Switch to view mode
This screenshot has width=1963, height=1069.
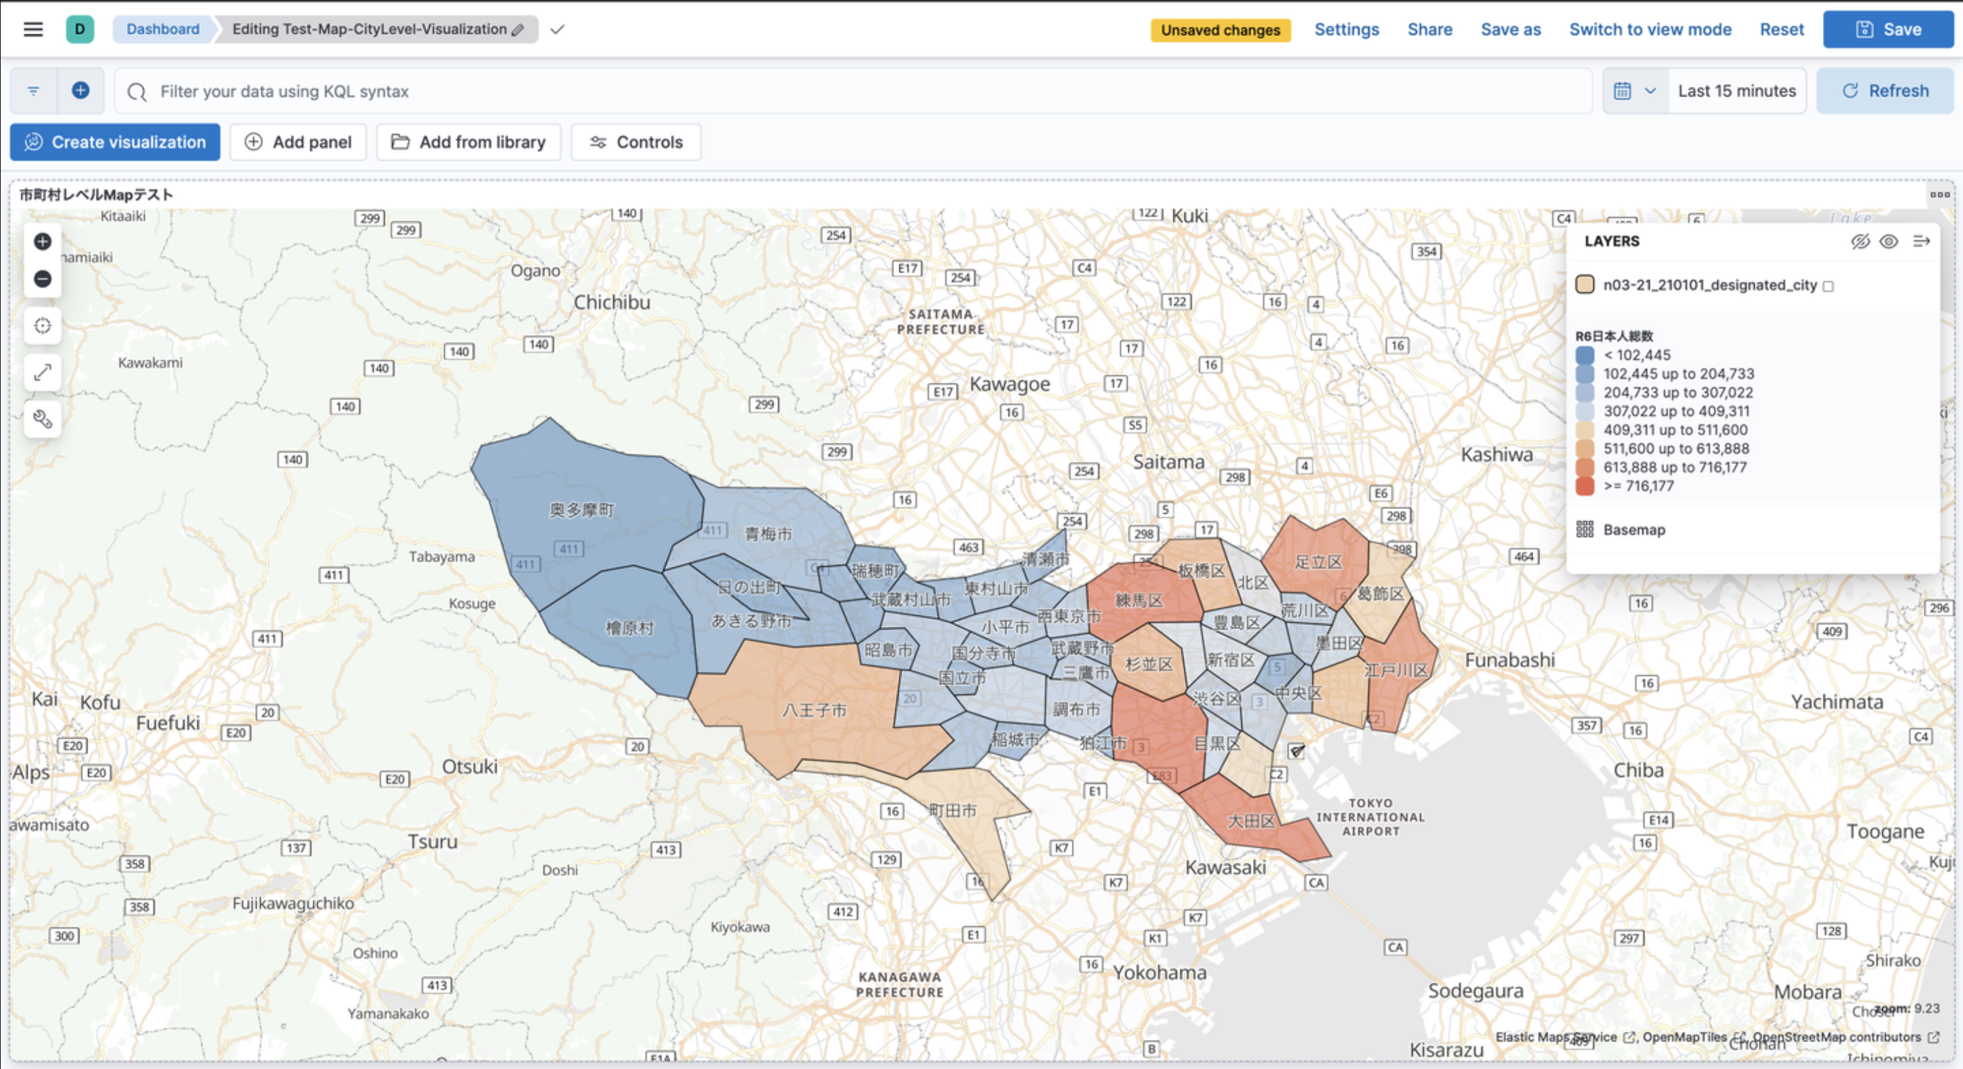coord(1650,30)
